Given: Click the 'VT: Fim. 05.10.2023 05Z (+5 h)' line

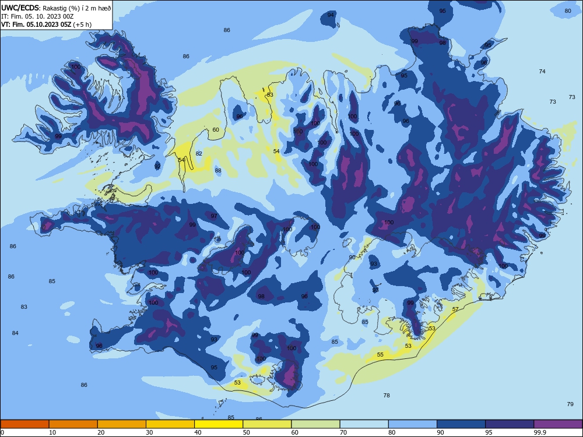Looking at the screenshot, I should pos(46,24).
